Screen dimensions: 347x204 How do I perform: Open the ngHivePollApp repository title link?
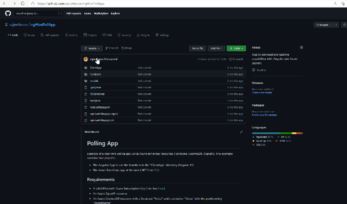point(43,25)
